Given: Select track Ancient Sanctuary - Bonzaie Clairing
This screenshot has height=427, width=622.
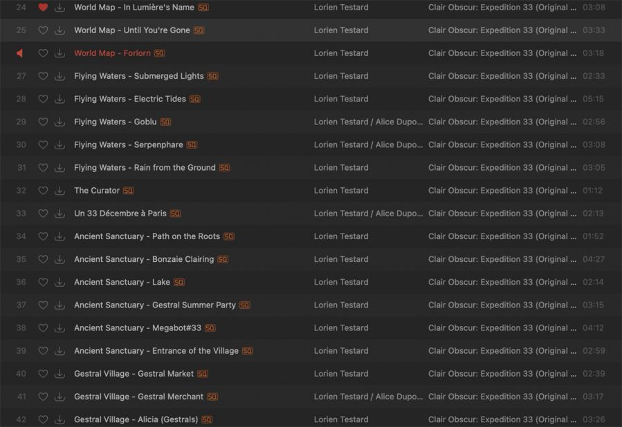Looking at the screenshot, I should (144, 260).
